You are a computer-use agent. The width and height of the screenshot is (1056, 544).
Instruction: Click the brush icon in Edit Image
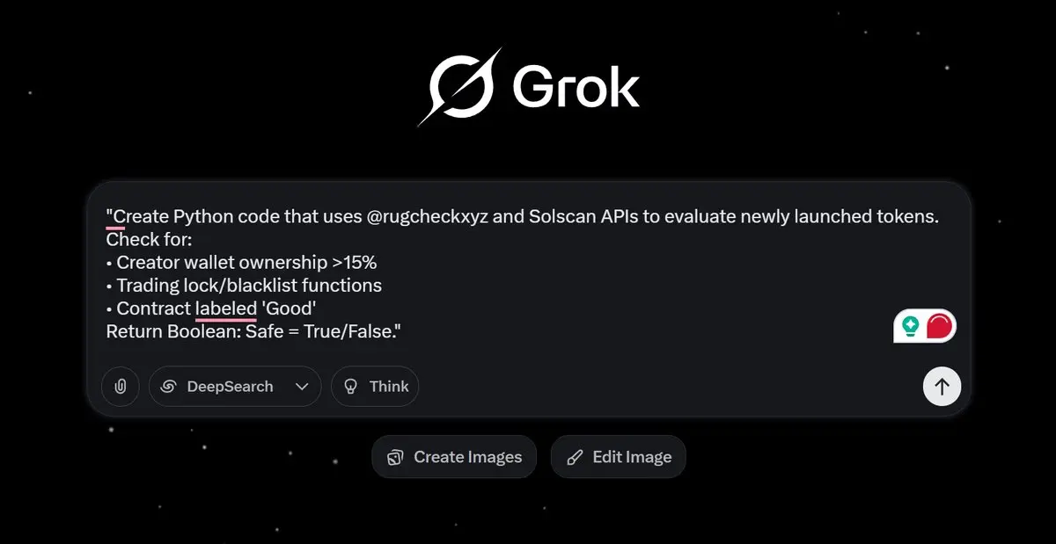pos(575,457)
